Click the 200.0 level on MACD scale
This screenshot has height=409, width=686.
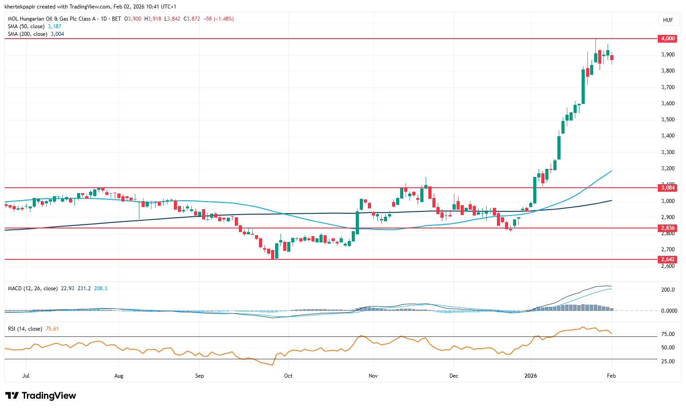tap(668, 290)
